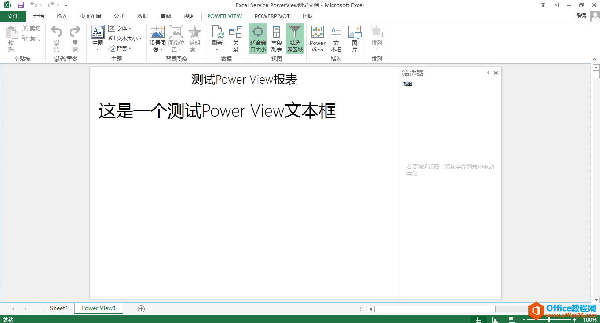
Task: Switch to Normal view in status bar
Action: (478, 319)
